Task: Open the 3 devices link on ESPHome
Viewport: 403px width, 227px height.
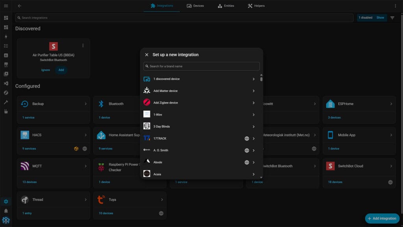Action: pyautogui.click(x=334, y=117)
